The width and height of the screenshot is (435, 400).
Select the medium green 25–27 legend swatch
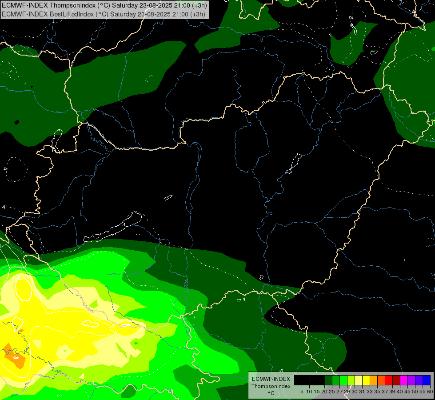335,380
